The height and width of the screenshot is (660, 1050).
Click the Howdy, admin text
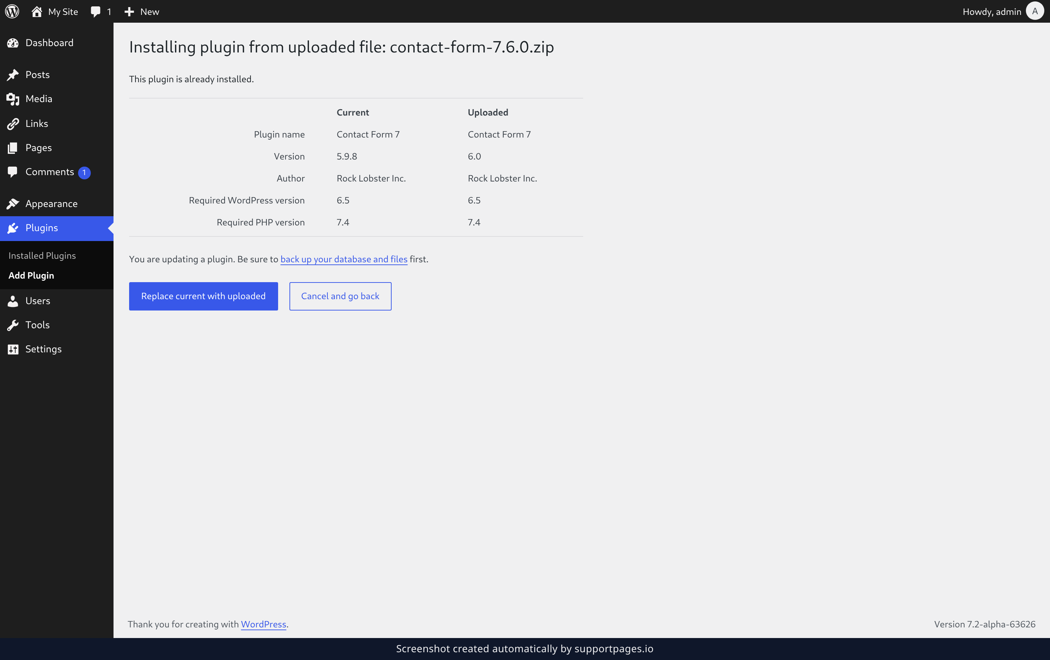tap(991, 12)
